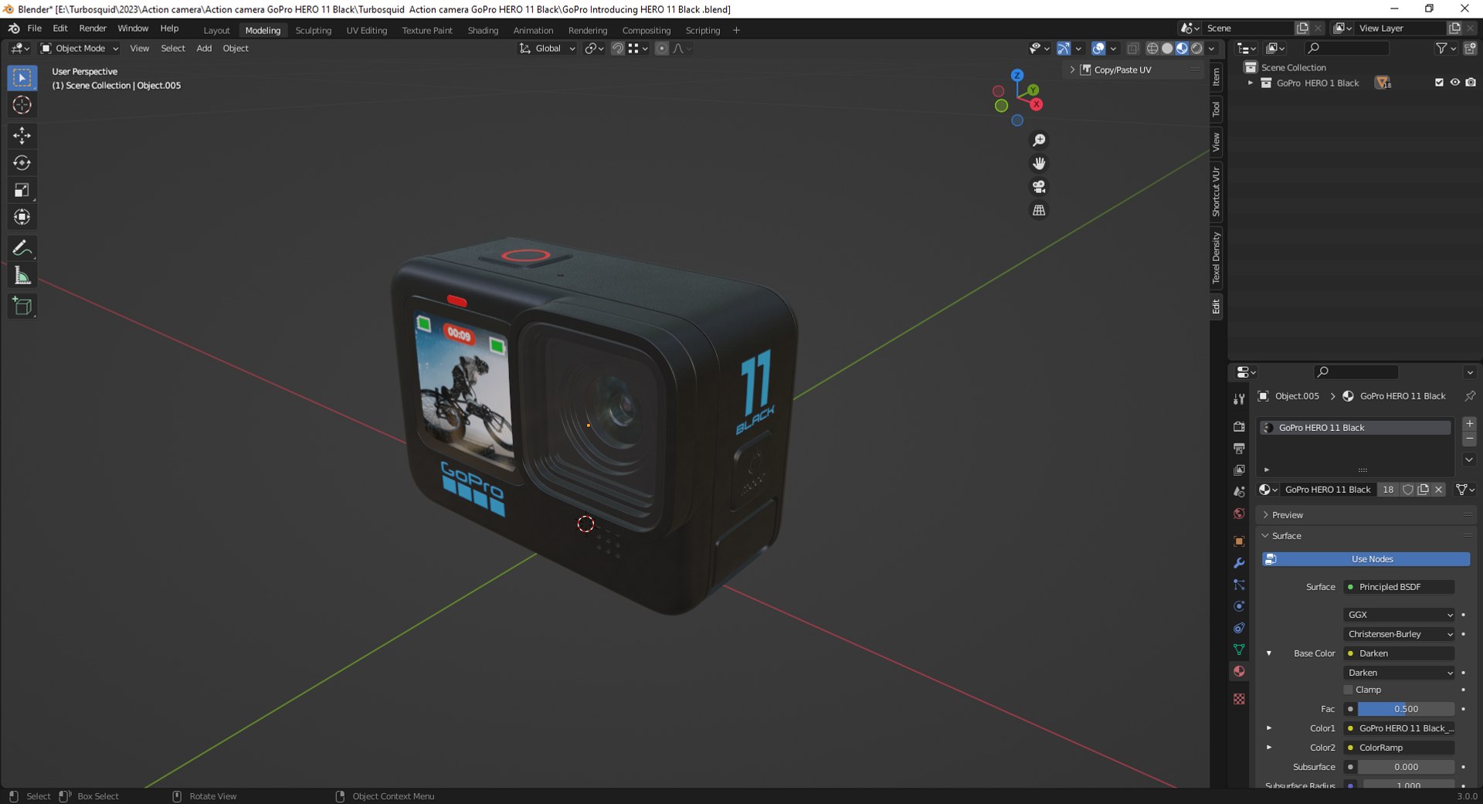The width and height of the screenshot is (1483, 804).
Task: Toggle X-ray display mode
Action: [x=1132, y=48]
